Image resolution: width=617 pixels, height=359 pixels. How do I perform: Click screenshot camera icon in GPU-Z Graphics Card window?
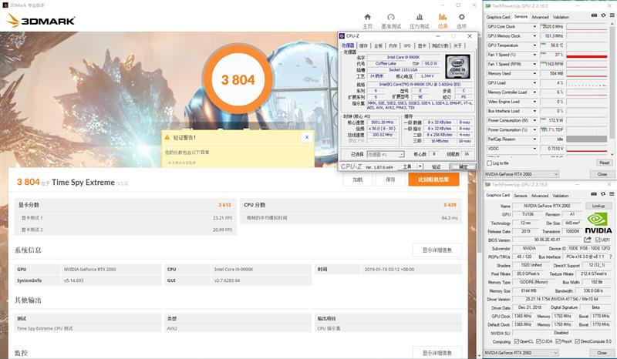(x=594, y=193)
